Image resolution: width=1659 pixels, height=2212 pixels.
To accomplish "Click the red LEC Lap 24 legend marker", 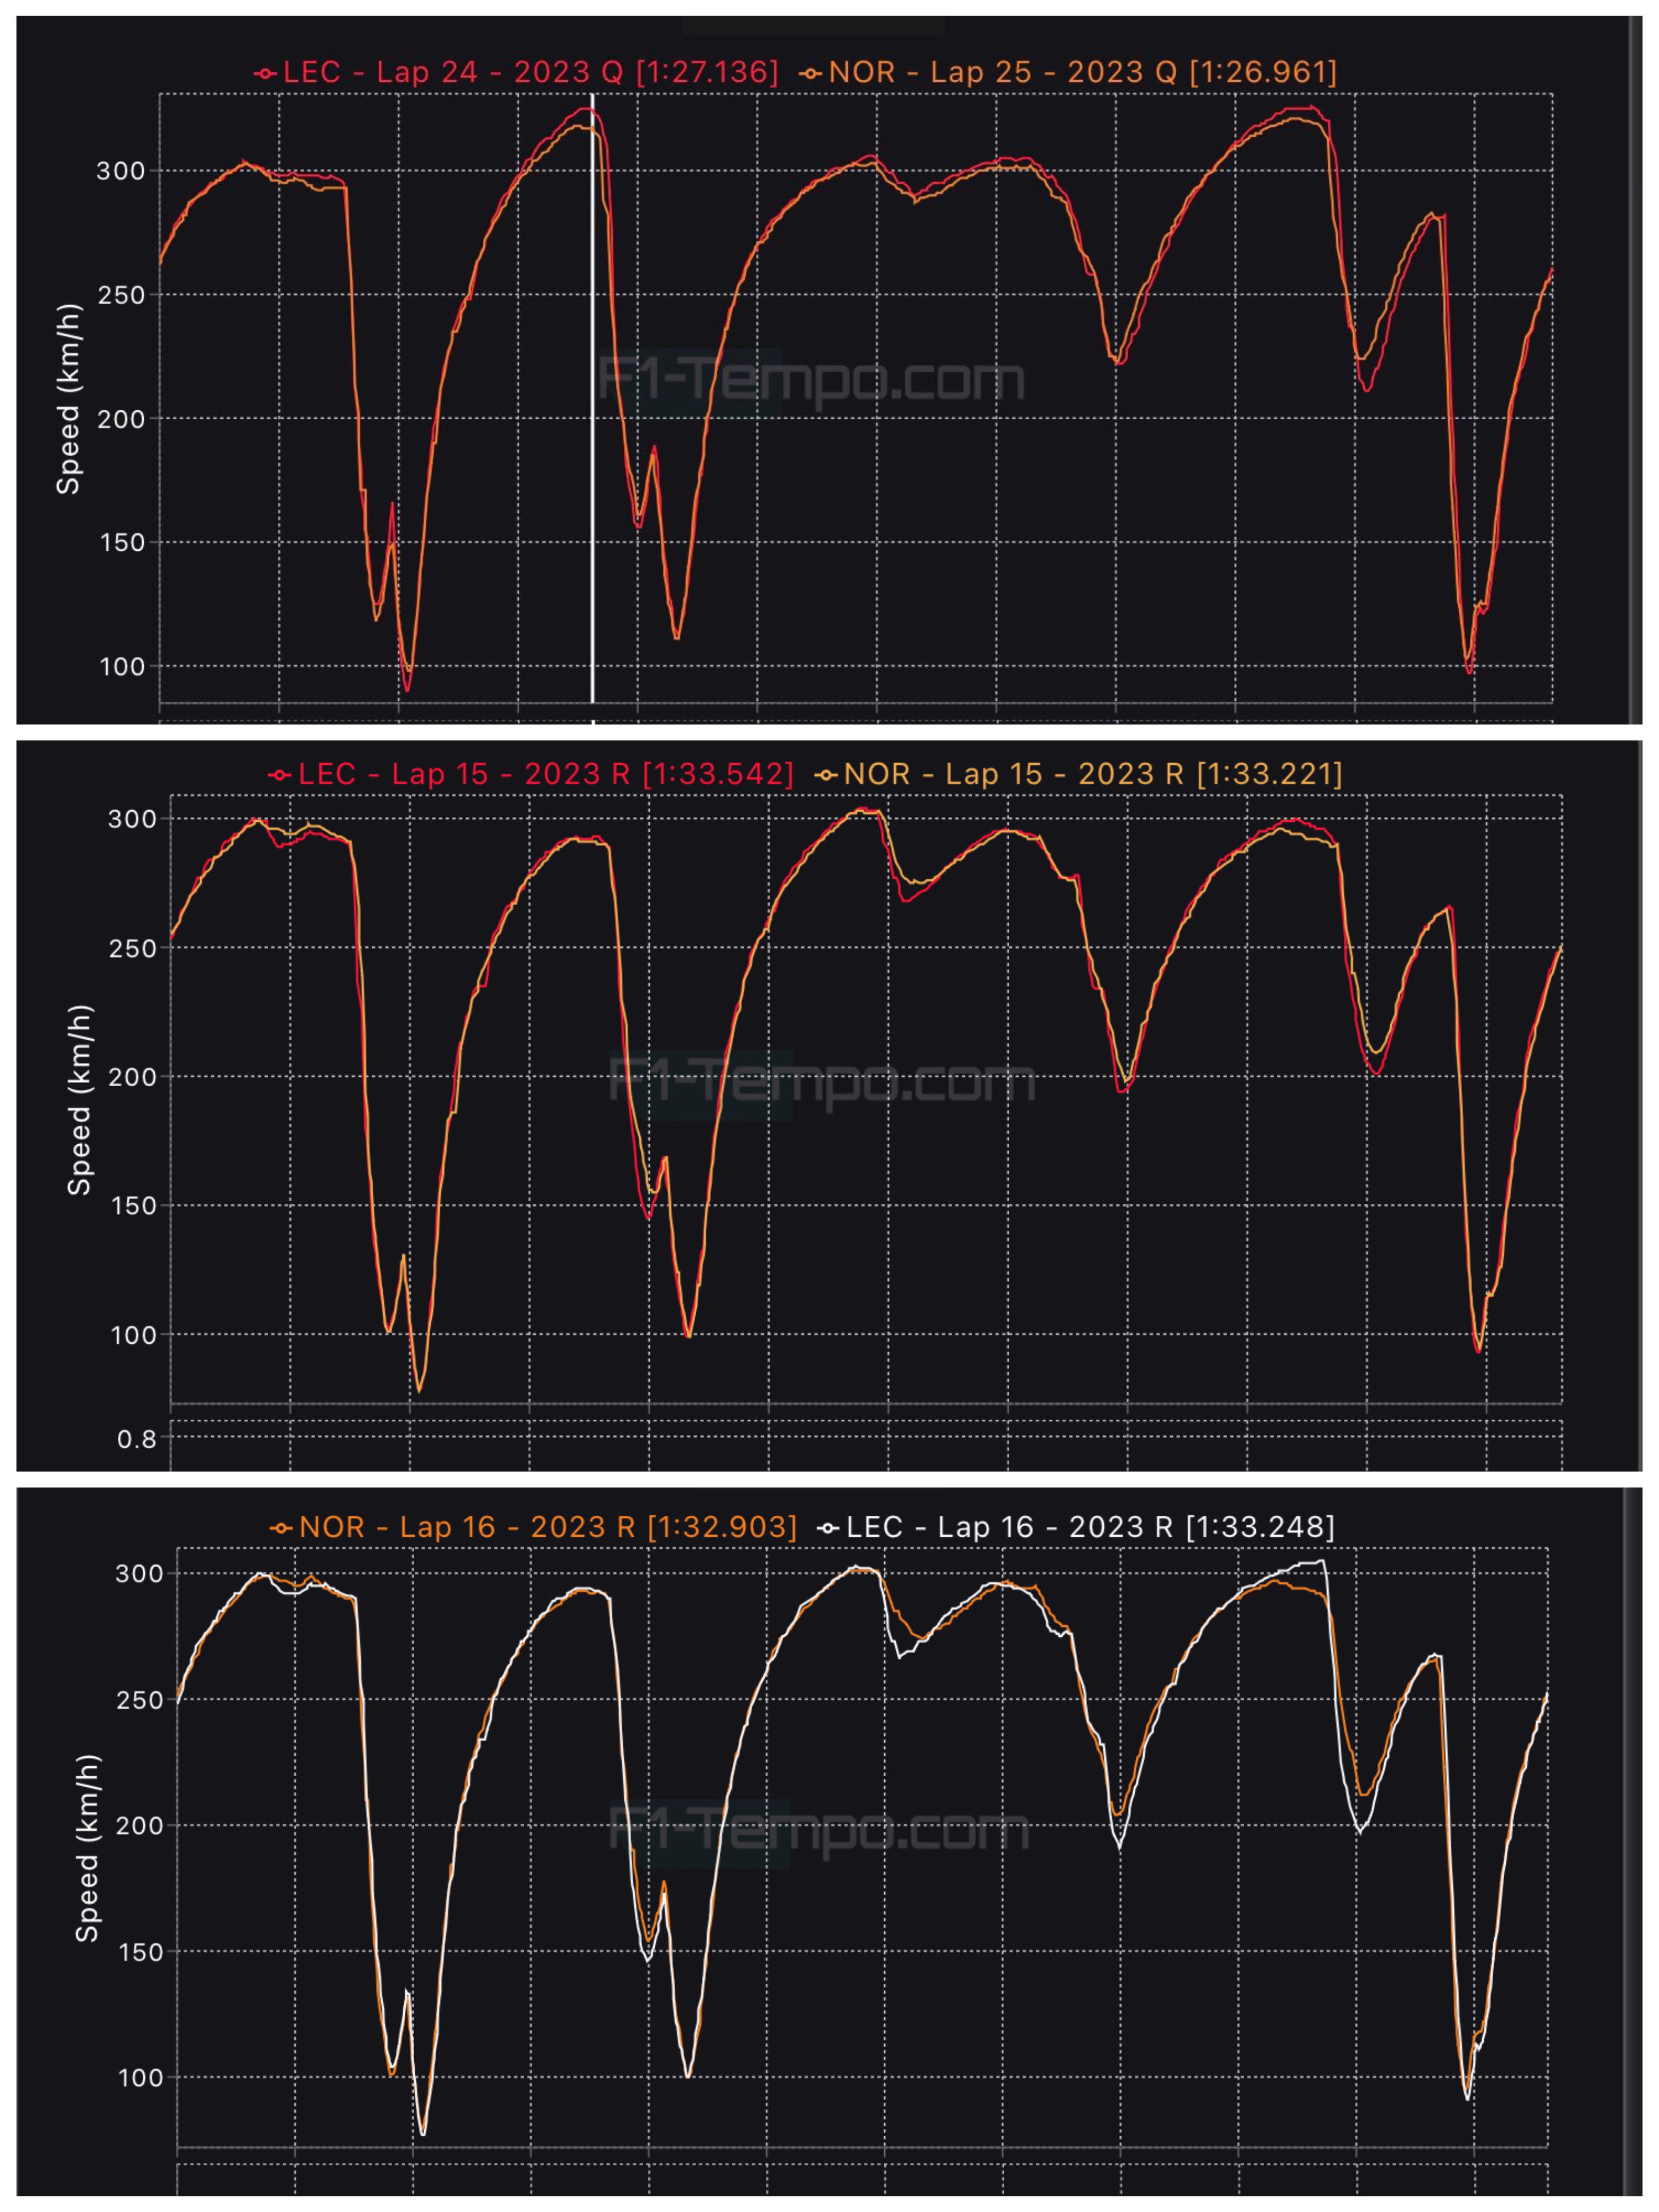I will point(265,73).
